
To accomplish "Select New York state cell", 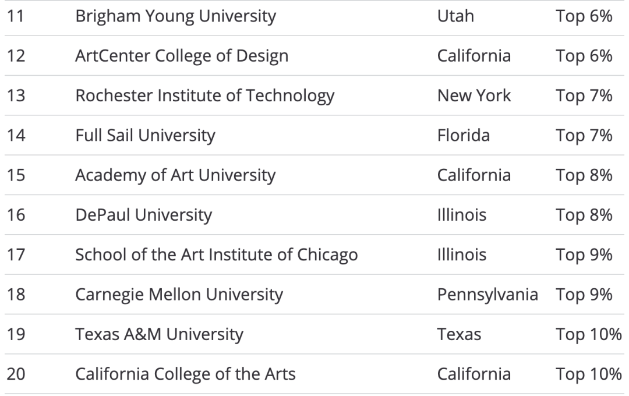I will click(473, 96).
